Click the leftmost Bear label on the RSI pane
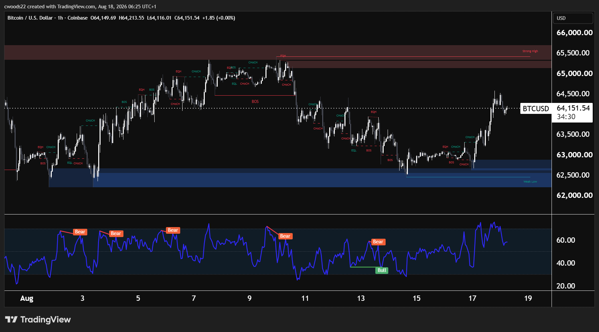 (80, 232)
